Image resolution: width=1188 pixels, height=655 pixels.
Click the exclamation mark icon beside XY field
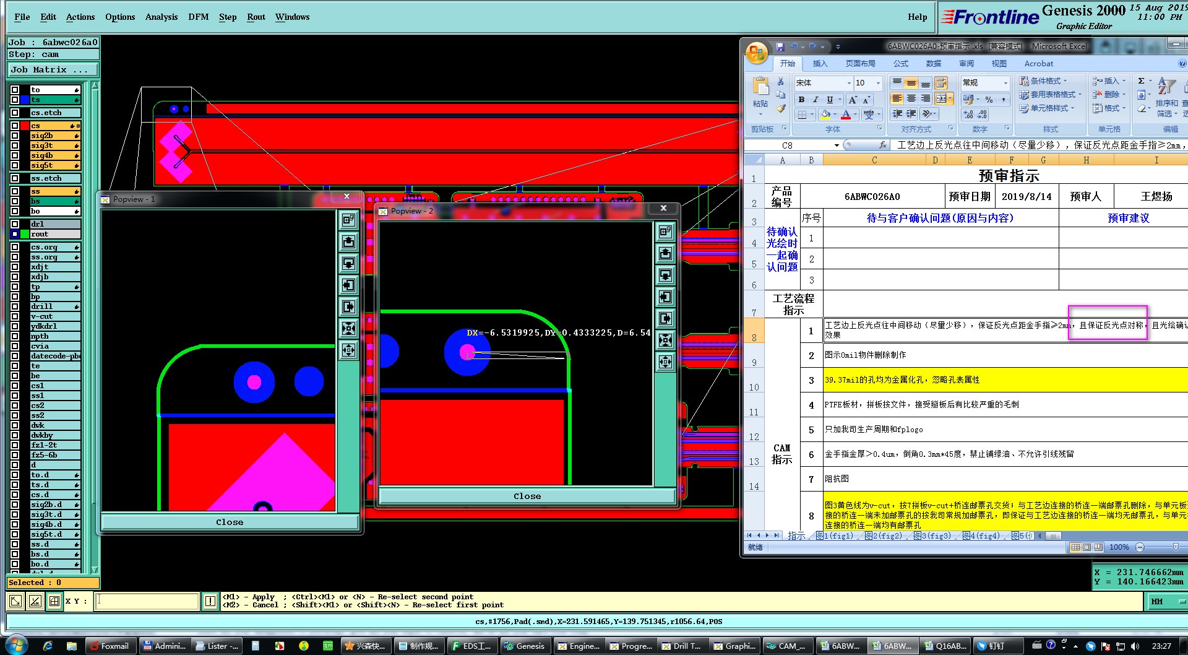pos(210,601)
